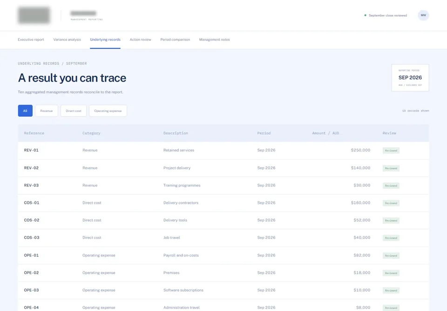The width and height of the screenshot is (447, 311).
Task: Click the Reviewed badge for OPE-02
Action: coord(391,273)
